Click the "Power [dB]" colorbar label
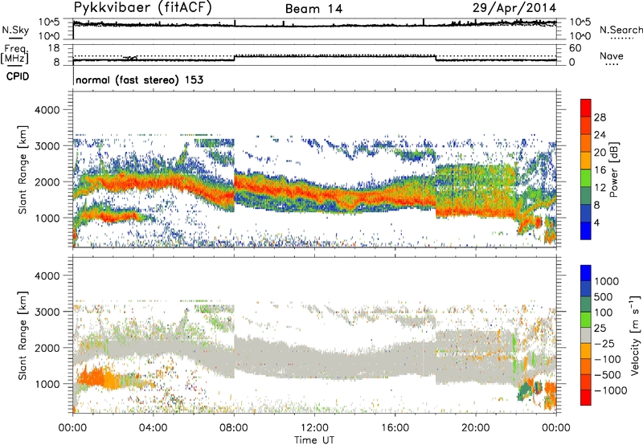This screenshot has width=643, height=445. click(x=613, y=169)
